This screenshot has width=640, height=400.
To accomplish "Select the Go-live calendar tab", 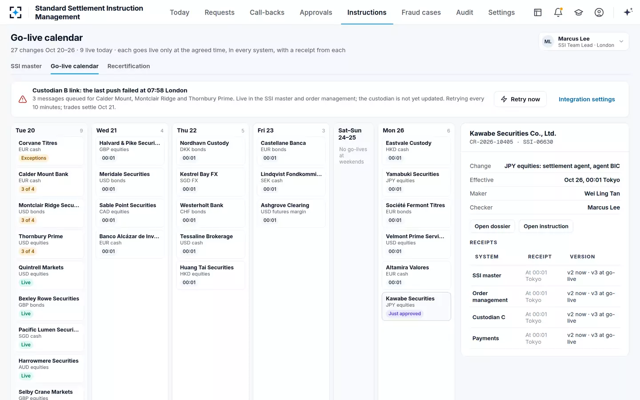I will pyautogui.click(x=75, y=66).
